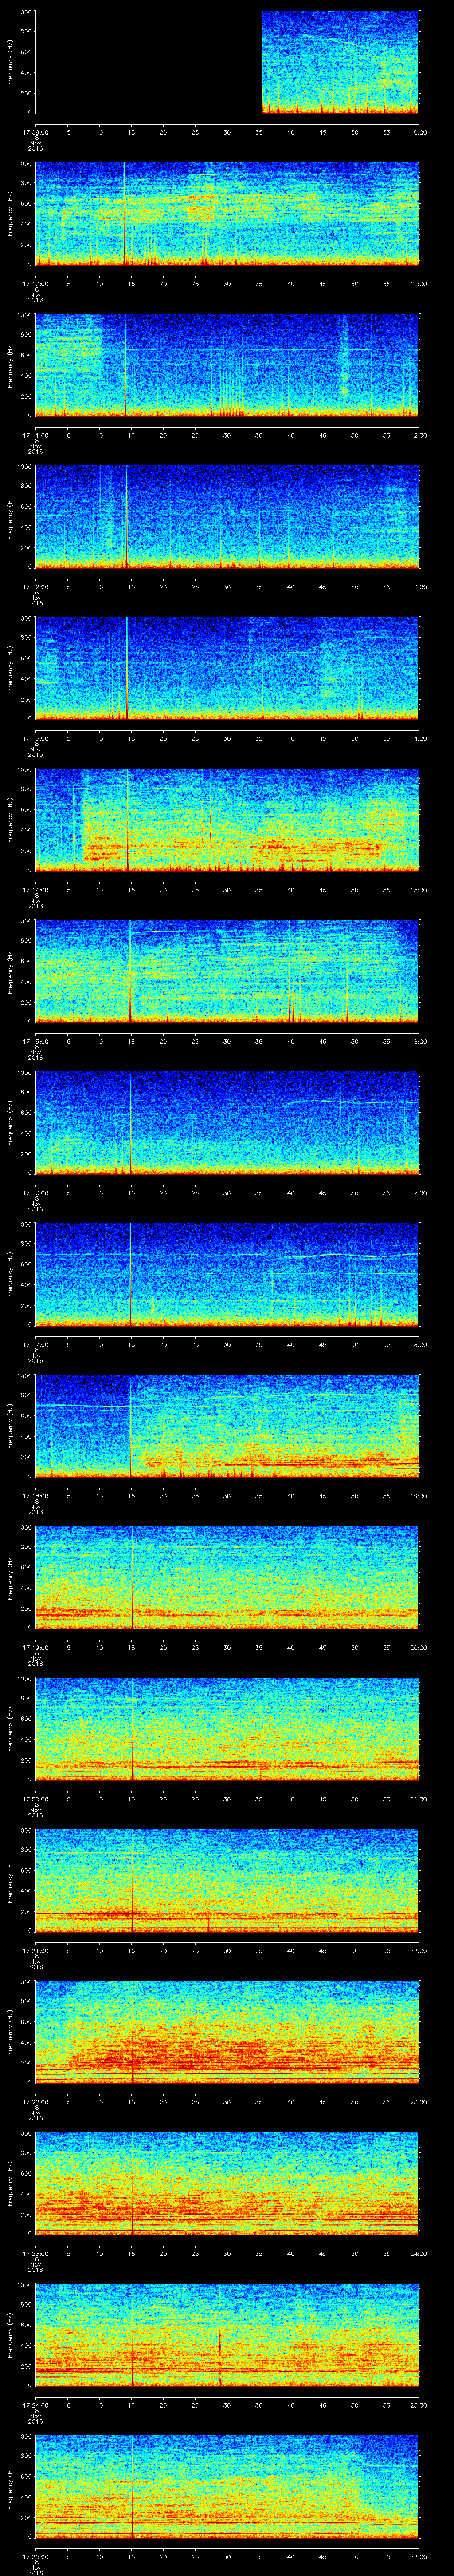Click the spectrogram panel starting at 17:22:00
The height and width of the screenshot is (2576, 454).
227,2032
